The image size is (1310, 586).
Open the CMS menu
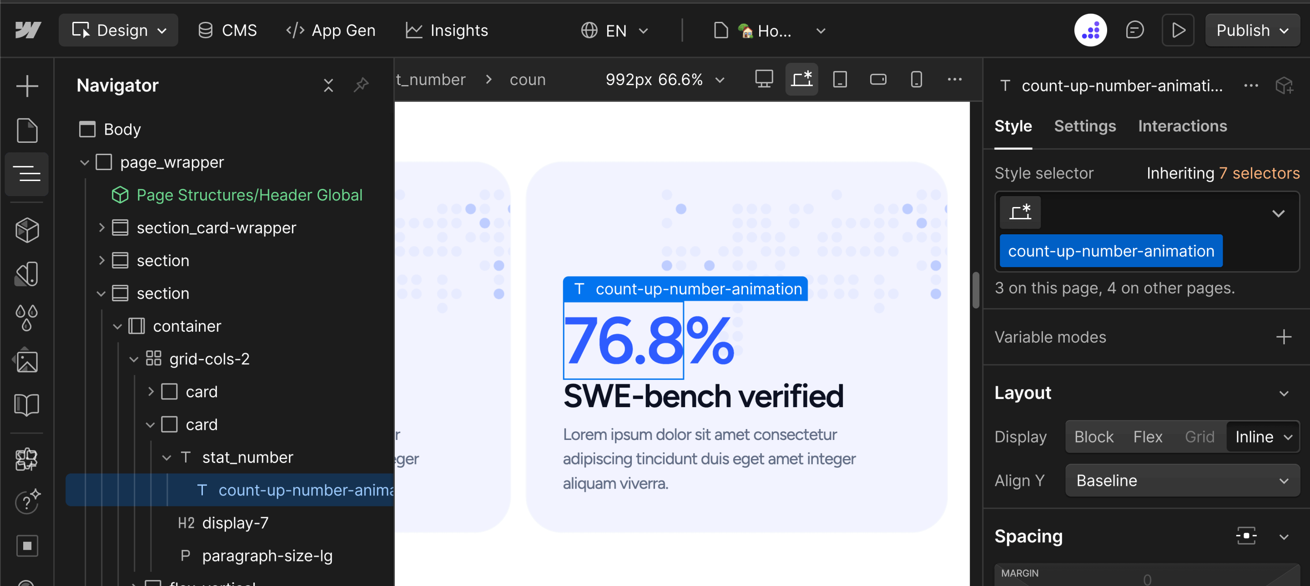pyautogui.click(x=227, y=30)
